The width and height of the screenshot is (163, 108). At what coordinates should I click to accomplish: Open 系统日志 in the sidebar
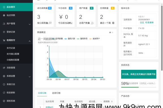coord(16,84)
